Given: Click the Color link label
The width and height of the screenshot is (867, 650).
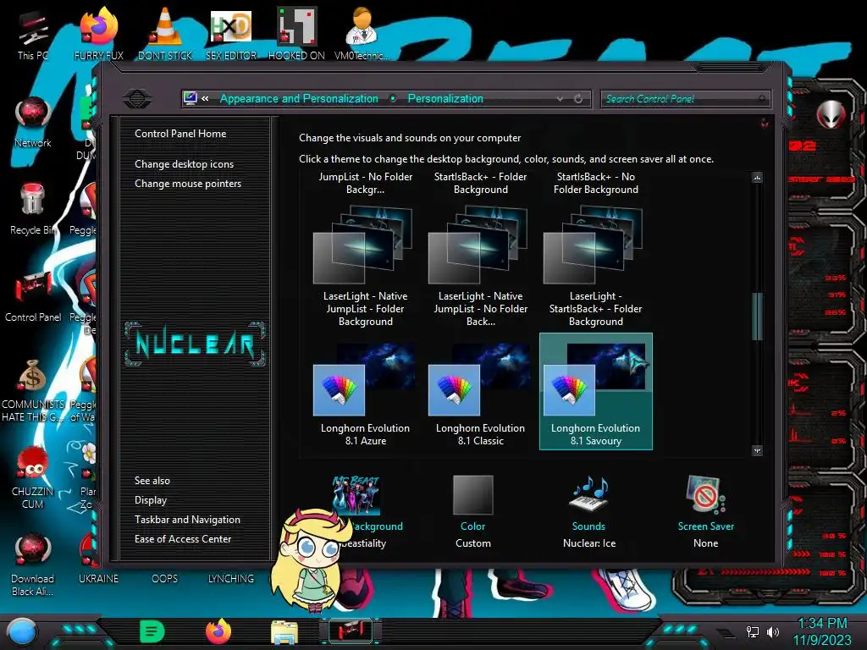Looking at the screenshot, I should point(472,526).
